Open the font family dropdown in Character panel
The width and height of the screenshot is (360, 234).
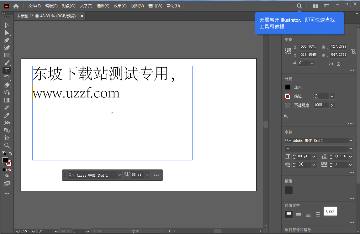[350, 140]
